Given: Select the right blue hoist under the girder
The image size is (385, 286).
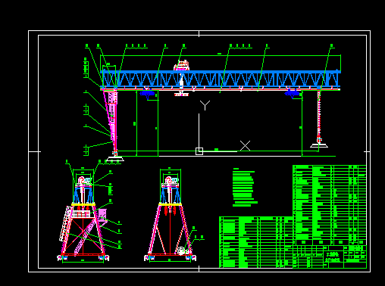Looking at the screenshot, I should pos(292,94).
